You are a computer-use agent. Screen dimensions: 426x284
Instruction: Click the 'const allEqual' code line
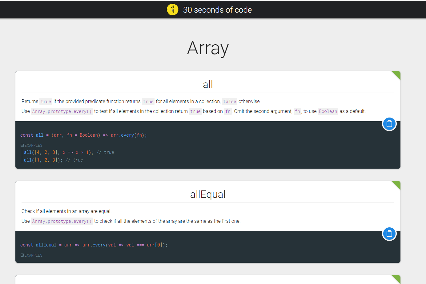click(x=94, y=245)
